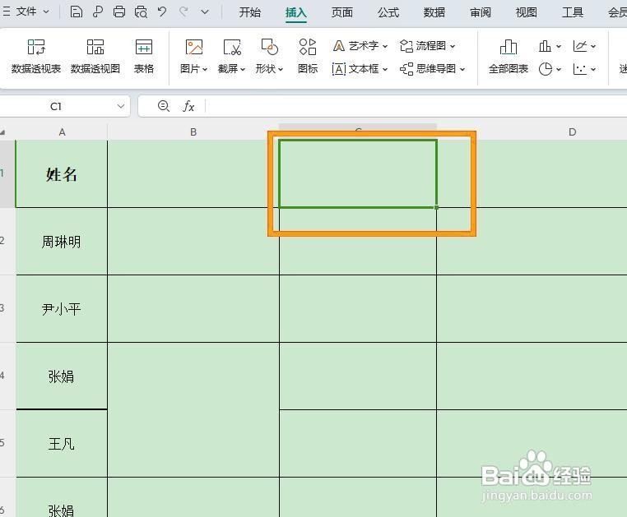Screen dimensions: 627x517
Task: Switch to the 开始 tab
Action: click(250, 12)
